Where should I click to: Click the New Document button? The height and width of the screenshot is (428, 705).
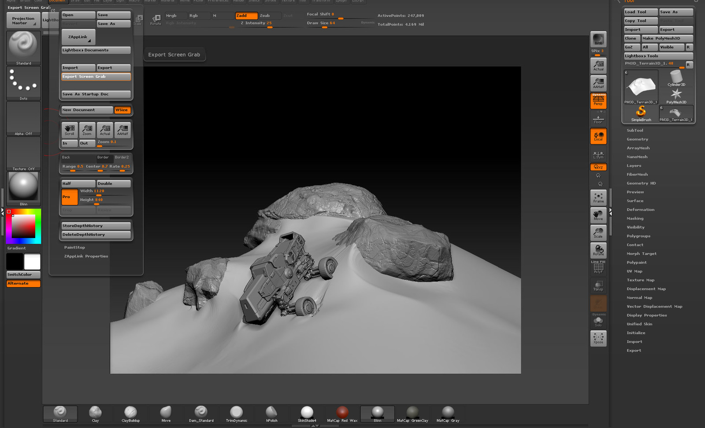(87, 110)
